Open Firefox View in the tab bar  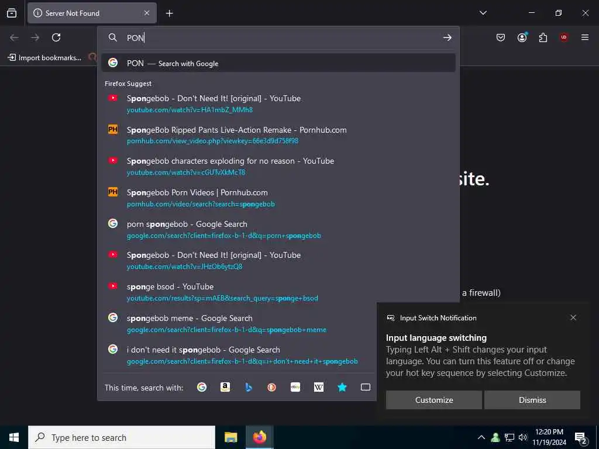pos(12,13)
